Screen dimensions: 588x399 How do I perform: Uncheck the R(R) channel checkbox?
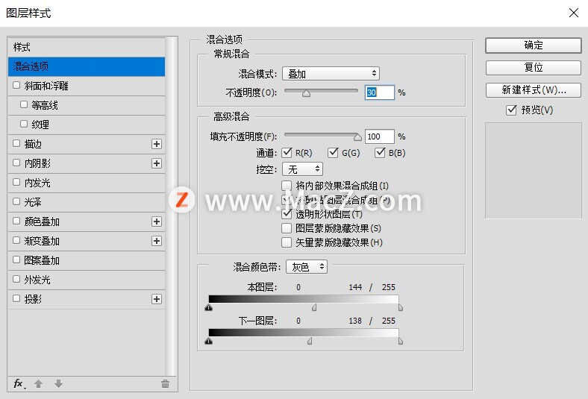(287, 152)
